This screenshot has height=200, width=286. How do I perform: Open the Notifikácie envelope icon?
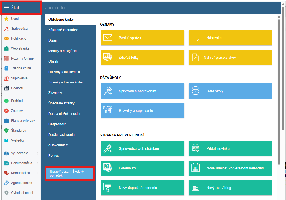coord(6,39)
